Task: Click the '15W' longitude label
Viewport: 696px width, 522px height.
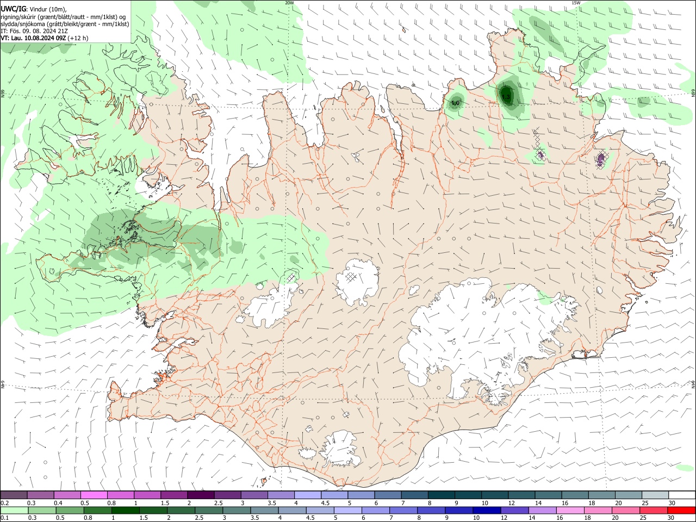Action: point(576,3)
